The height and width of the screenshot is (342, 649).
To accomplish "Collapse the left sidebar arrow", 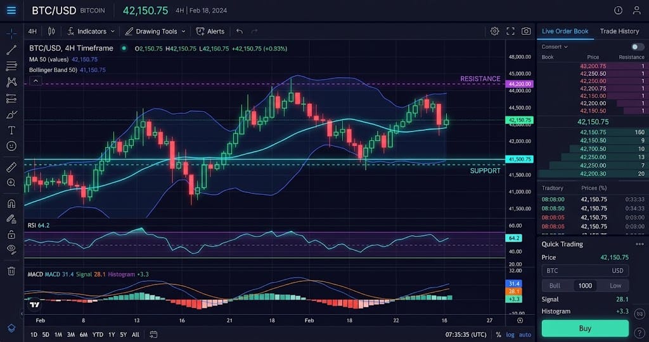I will [x=22, y=314].
